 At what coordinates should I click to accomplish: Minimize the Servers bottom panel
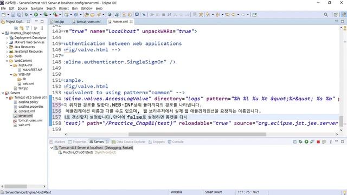336,141
